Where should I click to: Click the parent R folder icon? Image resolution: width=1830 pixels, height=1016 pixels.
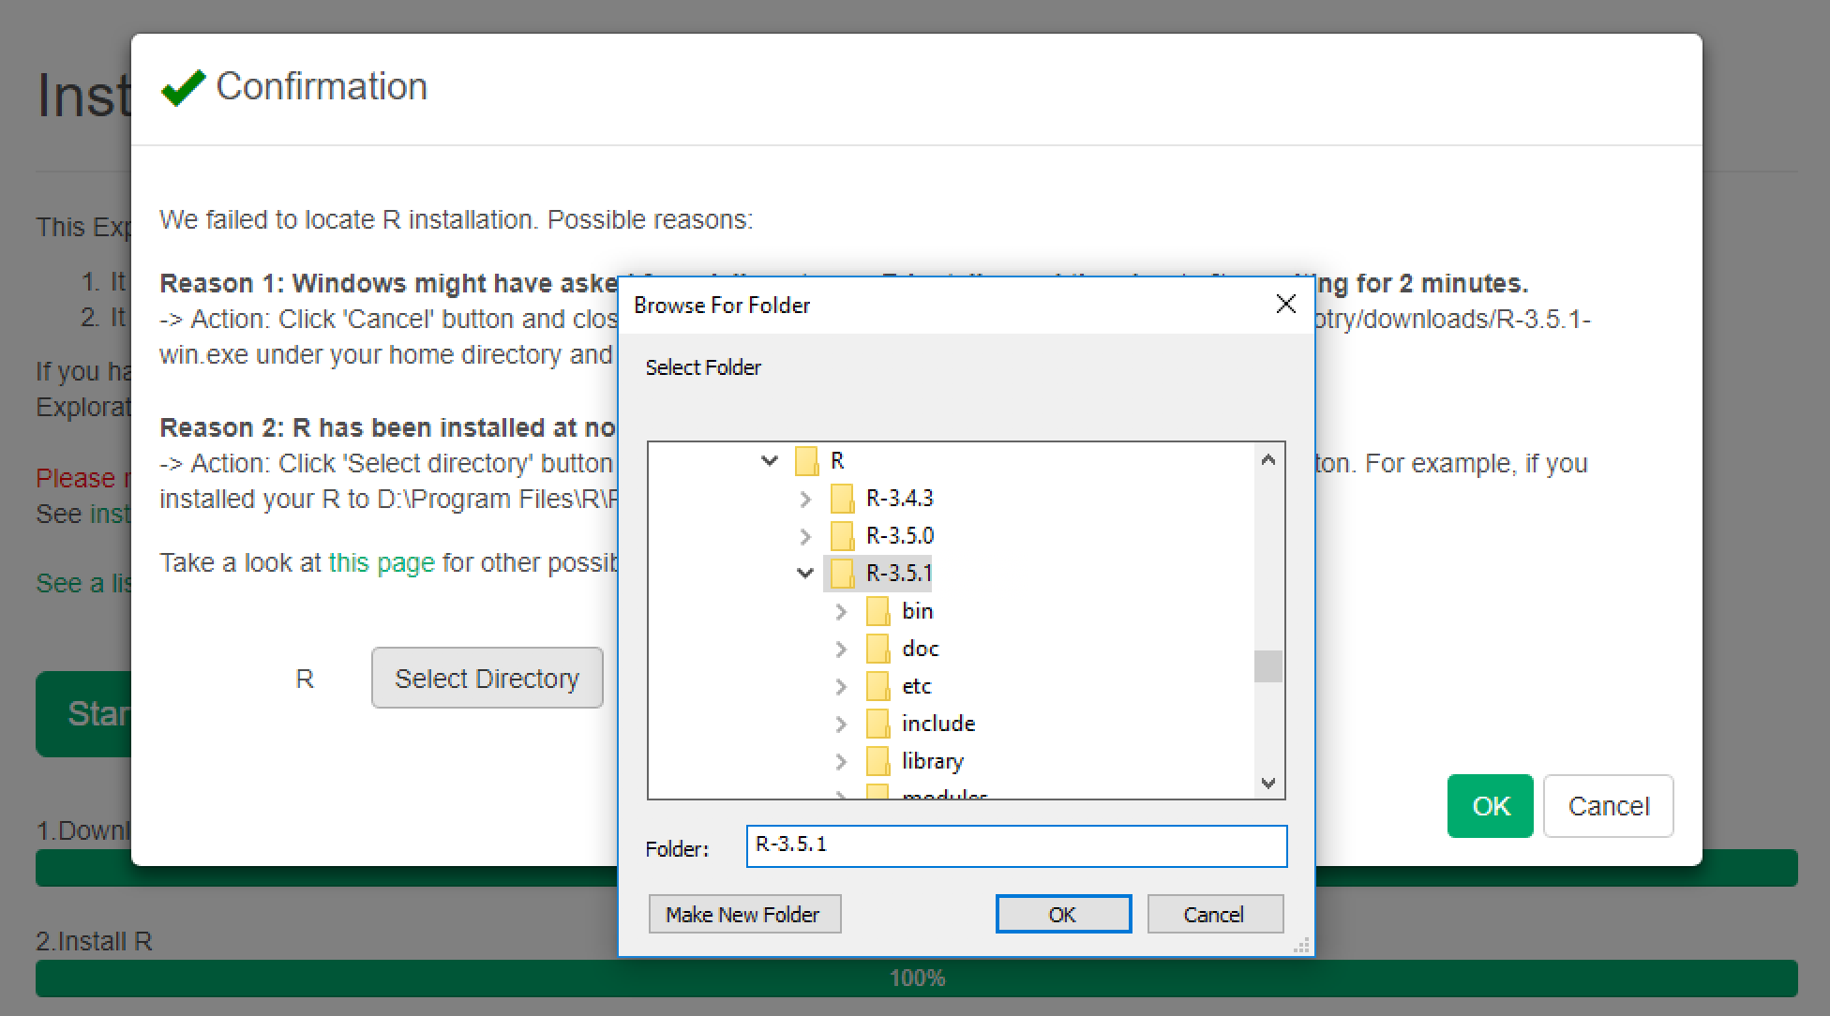click(x=805, y=461)
